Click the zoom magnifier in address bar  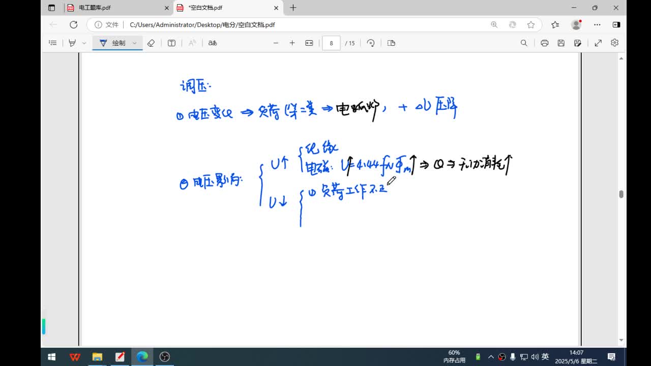pyautogui.click(x=494, y=24)
